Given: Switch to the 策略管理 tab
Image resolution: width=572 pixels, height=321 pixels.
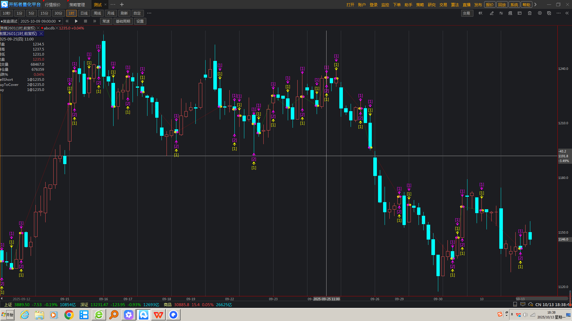Looking at the screenshot, I should (77, 5).
